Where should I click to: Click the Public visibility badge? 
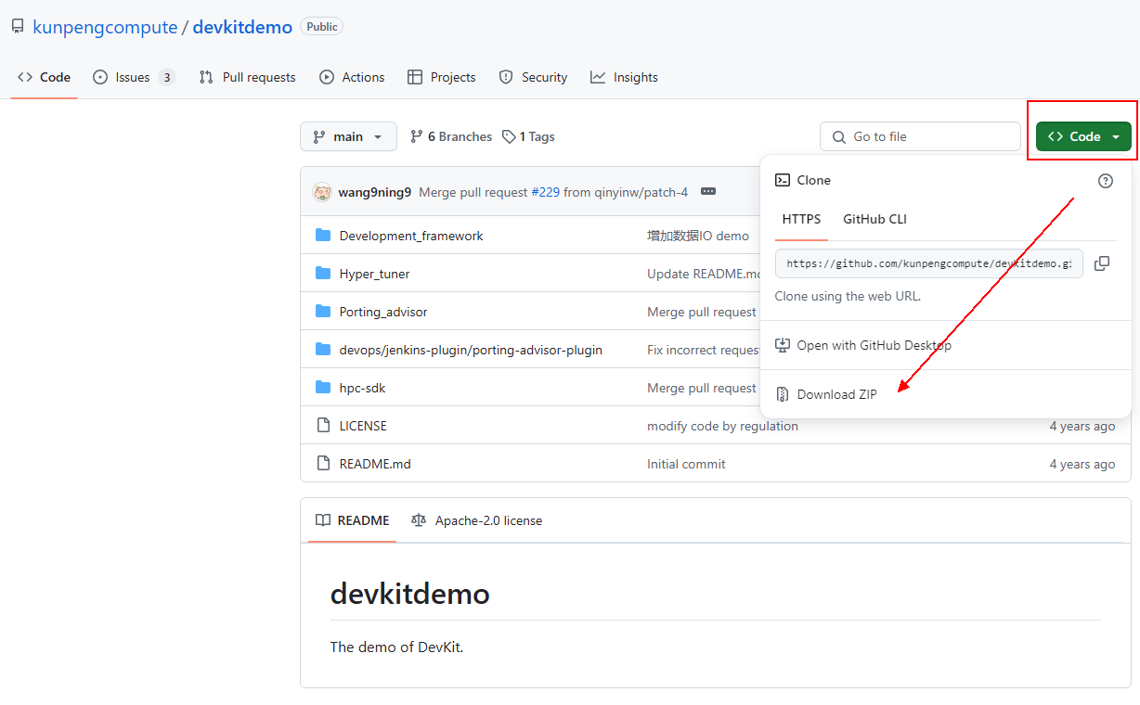[x=322, y=27]
